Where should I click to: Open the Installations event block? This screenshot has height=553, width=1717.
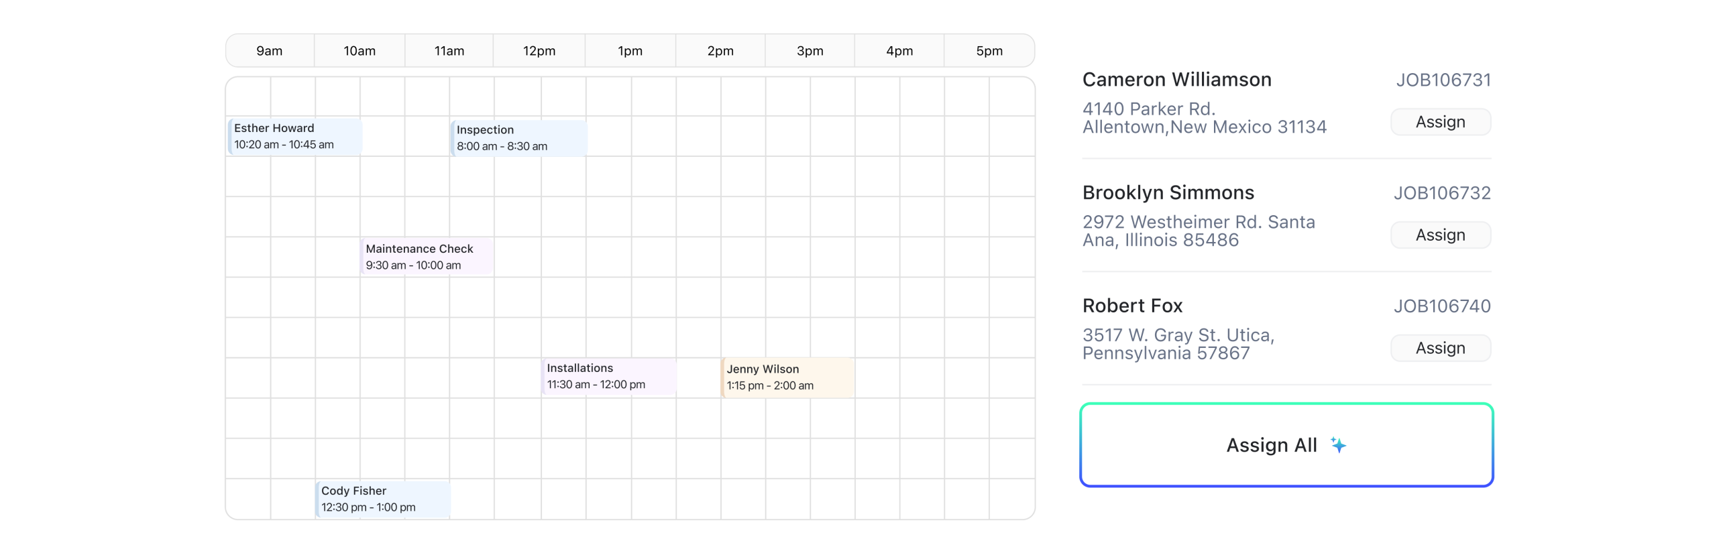coord(608,376)
